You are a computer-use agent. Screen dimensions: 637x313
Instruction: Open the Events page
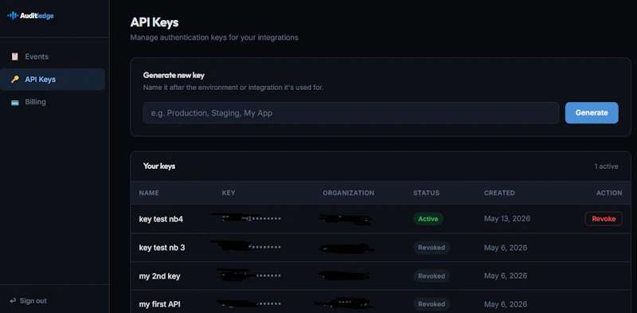[53, 57]
